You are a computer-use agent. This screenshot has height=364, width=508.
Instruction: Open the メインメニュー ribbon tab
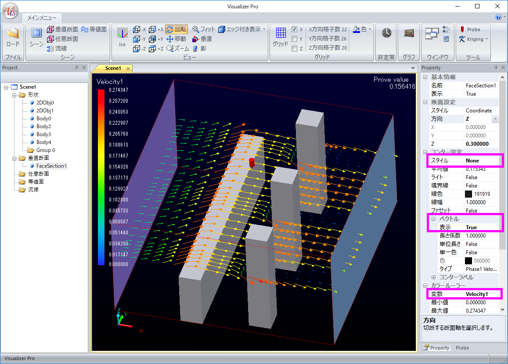[x=42, y=18]
